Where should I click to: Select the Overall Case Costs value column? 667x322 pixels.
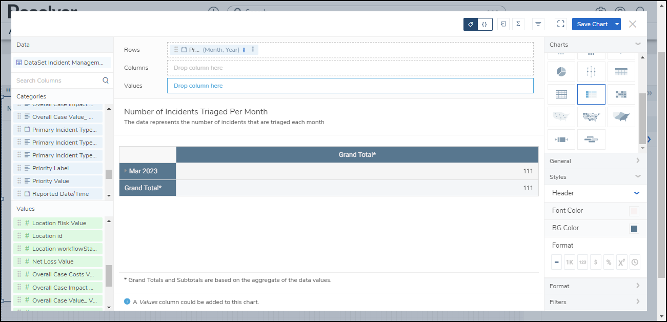click(58, 274)
